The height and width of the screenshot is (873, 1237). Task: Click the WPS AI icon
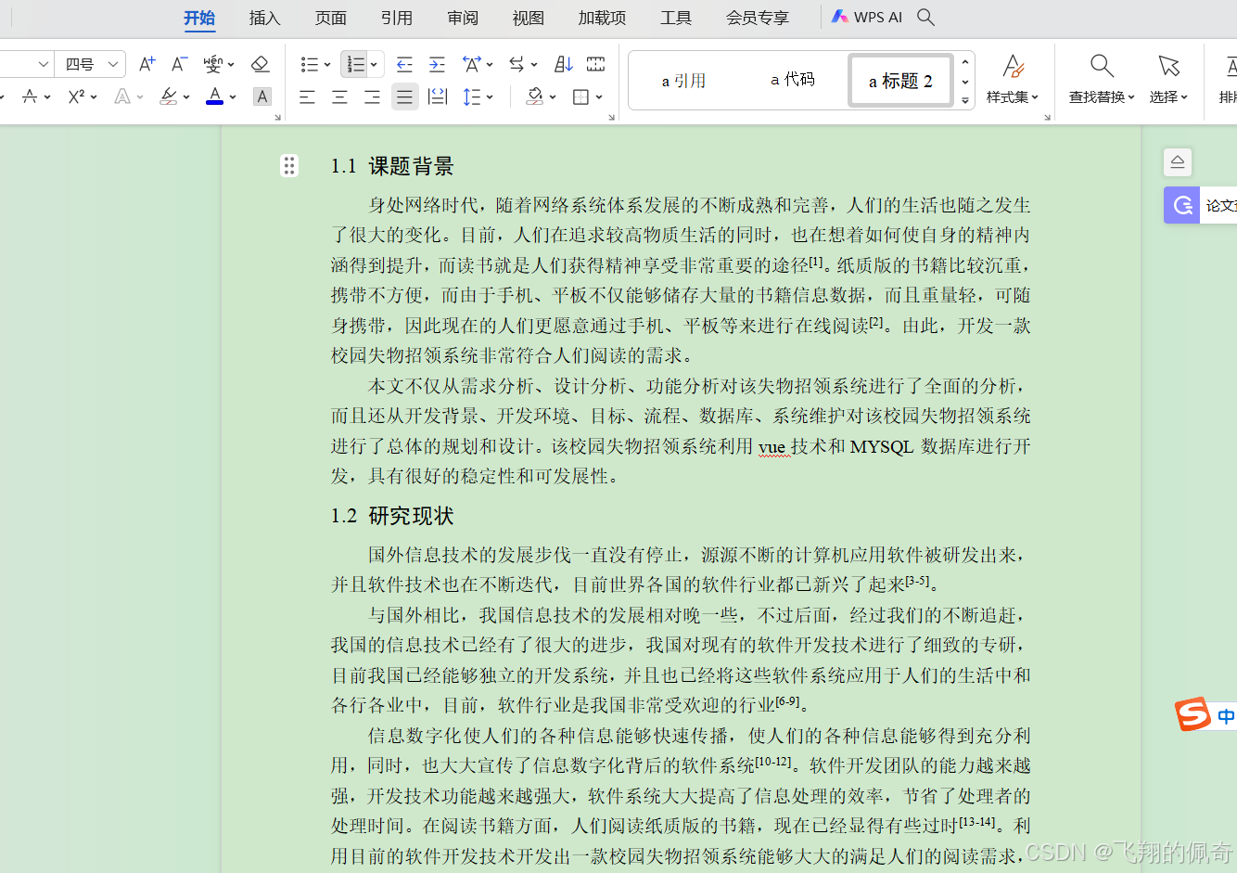(866, 17)
